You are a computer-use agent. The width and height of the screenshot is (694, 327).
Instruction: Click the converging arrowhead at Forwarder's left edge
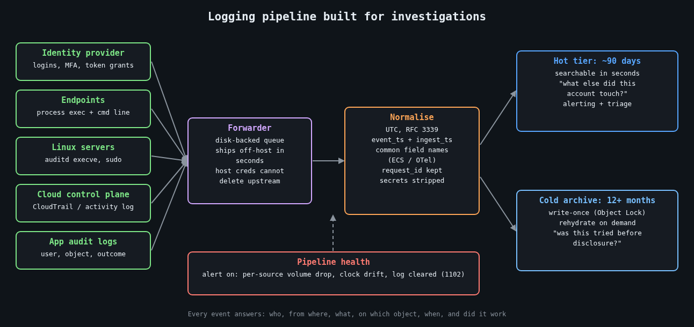185,161
